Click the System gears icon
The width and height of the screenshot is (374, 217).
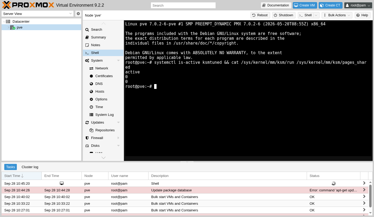[87, 61]
